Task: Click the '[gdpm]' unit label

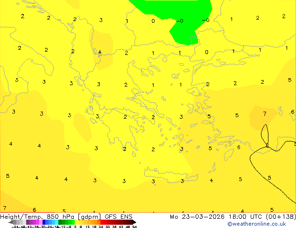Action: click(89, 217)
